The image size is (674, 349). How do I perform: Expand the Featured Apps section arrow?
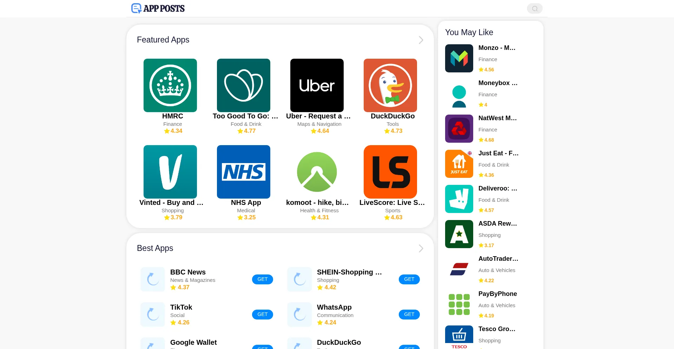[x=421, y=40]
